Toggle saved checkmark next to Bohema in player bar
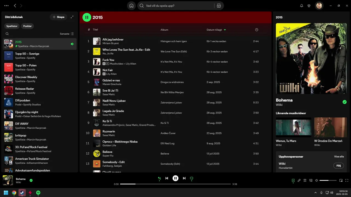 tap(31, 180)
